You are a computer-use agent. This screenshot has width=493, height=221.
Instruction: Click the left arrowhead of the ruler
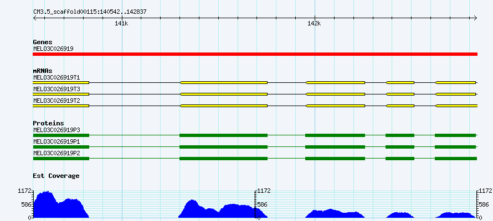tap(34, 18)
